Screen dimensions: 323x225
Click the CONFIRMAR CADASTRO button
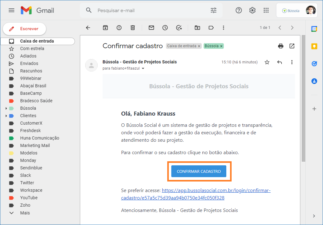click(x=199, y=171)
